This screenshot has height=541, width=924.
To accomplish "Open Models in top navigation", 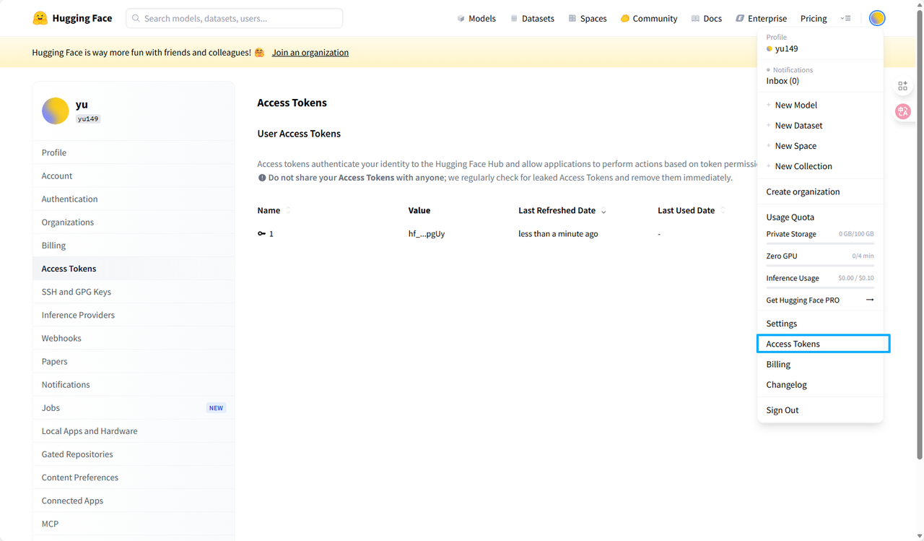I will pos(476,18).
